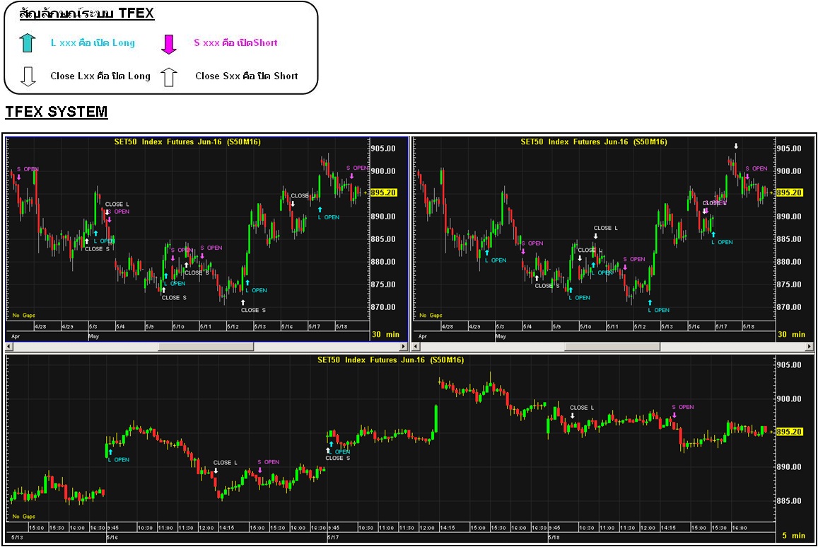Click left scroll arrow under right 30 min chart

pos(416,347)
